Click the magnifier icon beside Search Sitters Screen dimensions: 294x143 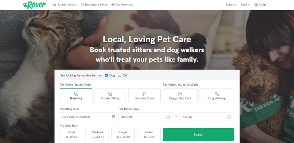[54, 5]
